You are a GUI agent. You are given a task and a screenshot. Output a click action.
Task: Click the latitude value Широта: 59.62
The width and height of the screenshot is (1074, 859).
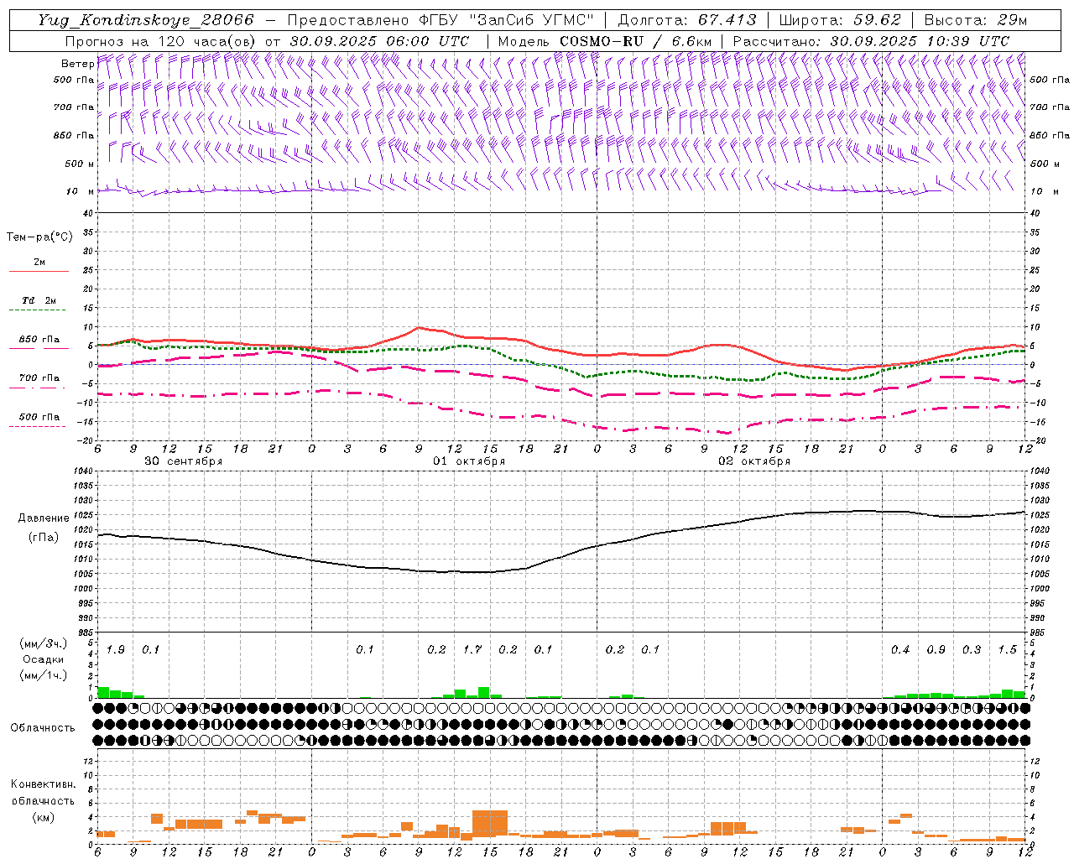[840, 20]
